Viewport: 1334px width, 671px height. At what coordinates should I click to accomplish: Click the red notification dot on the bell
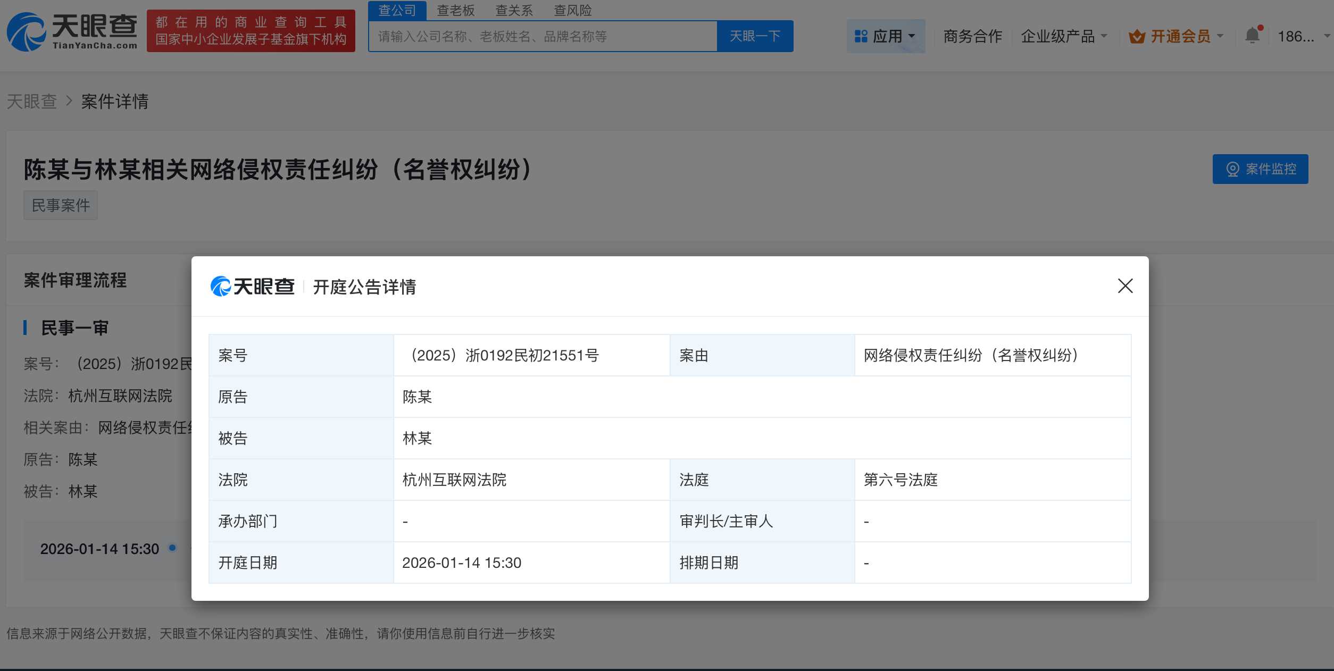coord(1262,27)
